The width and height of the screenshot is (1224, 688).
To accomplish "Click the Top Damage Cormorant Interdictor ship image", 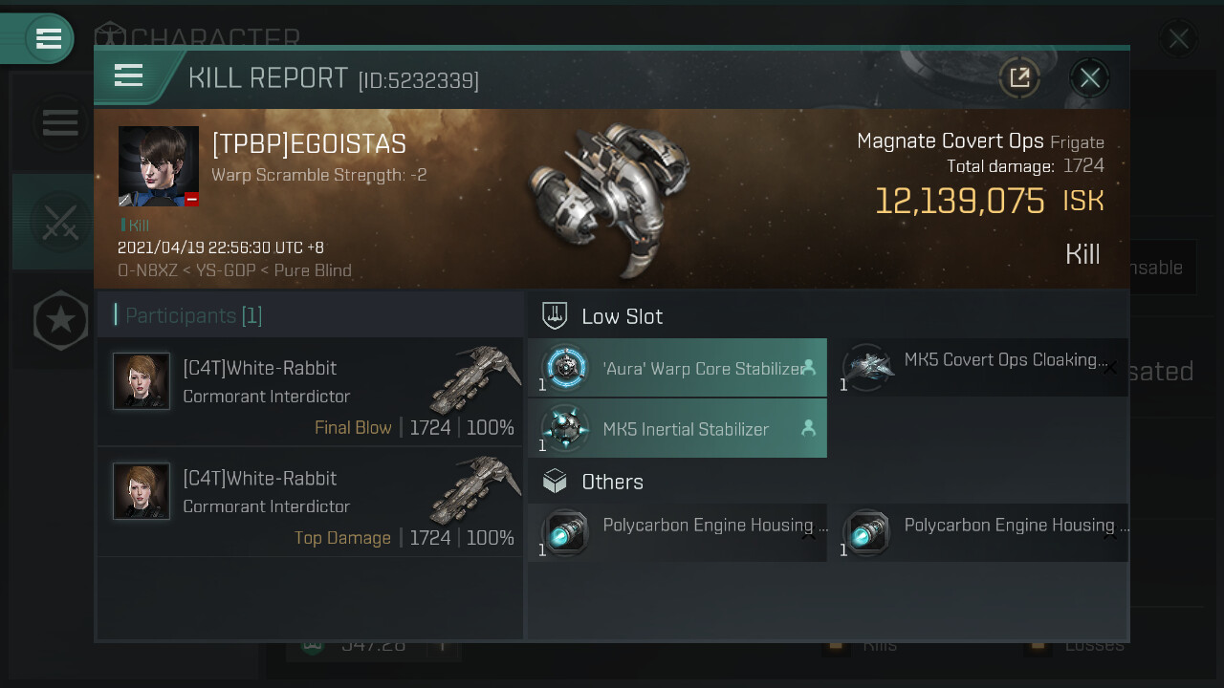I will coord(474,490).
